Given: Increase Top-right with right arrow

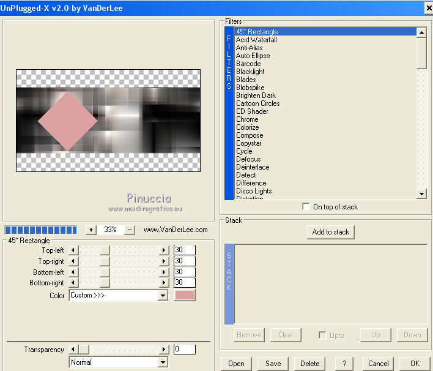Looking at the screenshot, I should pos(164,261).
